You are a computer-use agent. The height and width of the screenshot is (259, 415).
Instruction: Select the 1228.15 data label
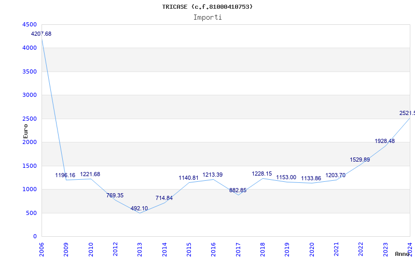[x=262, y=174]
